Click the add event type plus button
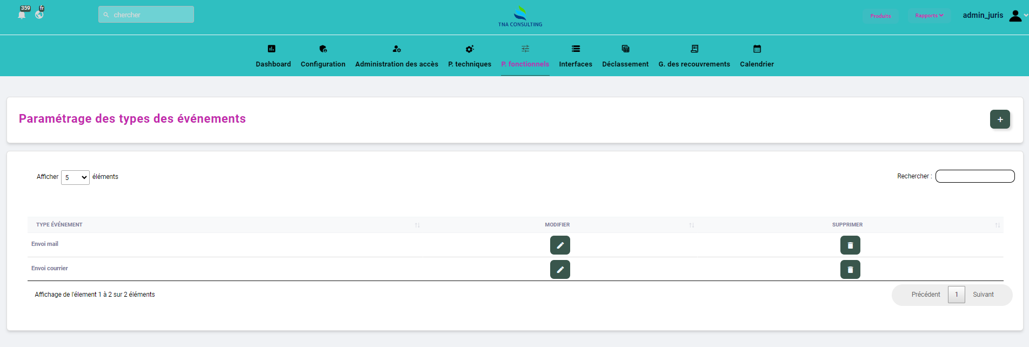The width and height of the screenshot is (1029, 347). tap(1000, 119)
